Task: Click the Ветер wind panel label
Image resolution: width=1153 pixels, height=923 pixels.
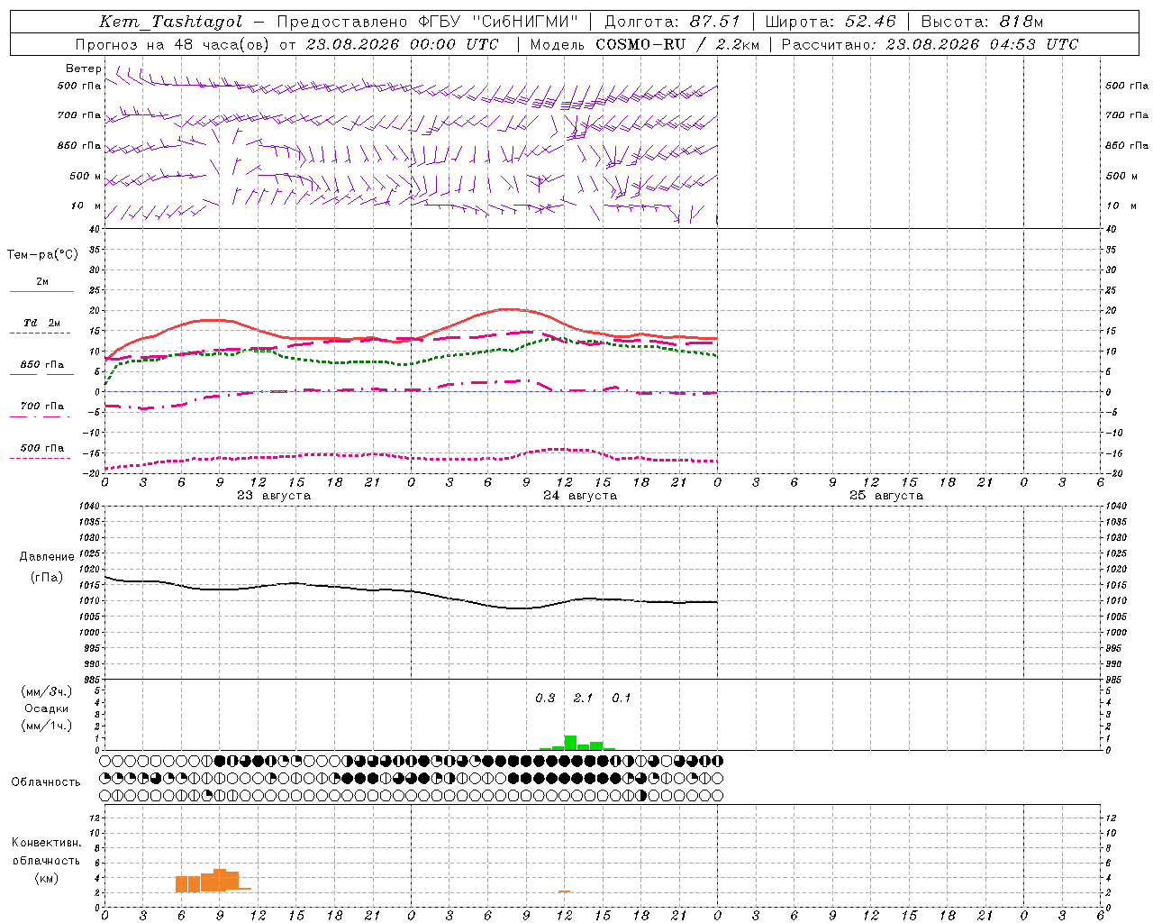Action: pyautogui.click(x=84, y=69)
